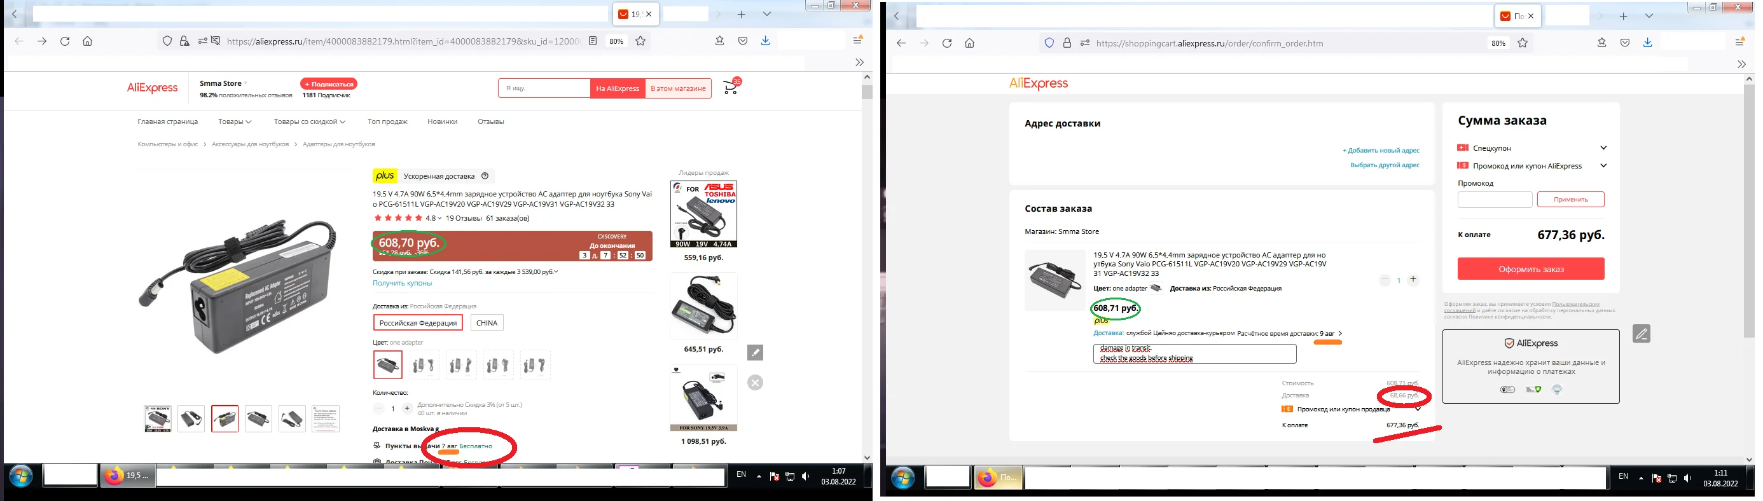Open a new tab in product page window
Screen dimensions: 1763x501
pyautogui.click(x=741, y=15)
